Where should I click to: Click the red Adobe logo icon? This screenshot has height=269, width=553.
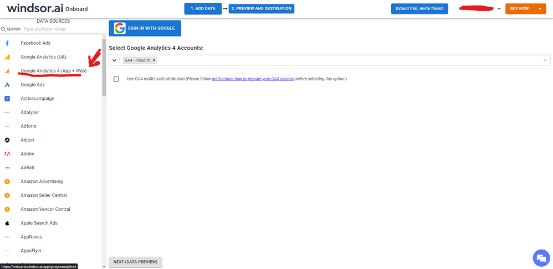point(7,154)
